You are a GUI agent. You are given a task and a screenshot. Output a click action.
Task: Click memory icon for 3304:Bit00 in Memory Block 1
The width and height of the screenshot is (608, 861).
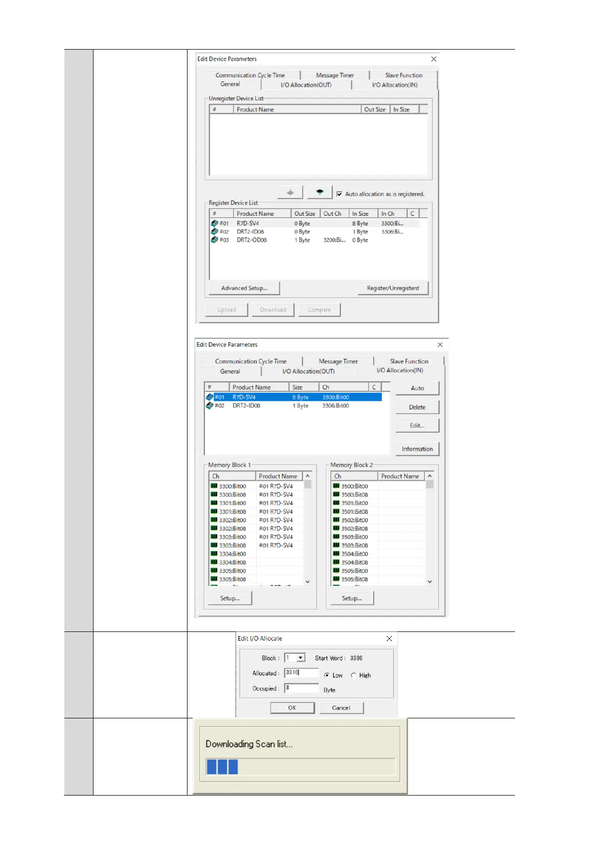[214, 554]
